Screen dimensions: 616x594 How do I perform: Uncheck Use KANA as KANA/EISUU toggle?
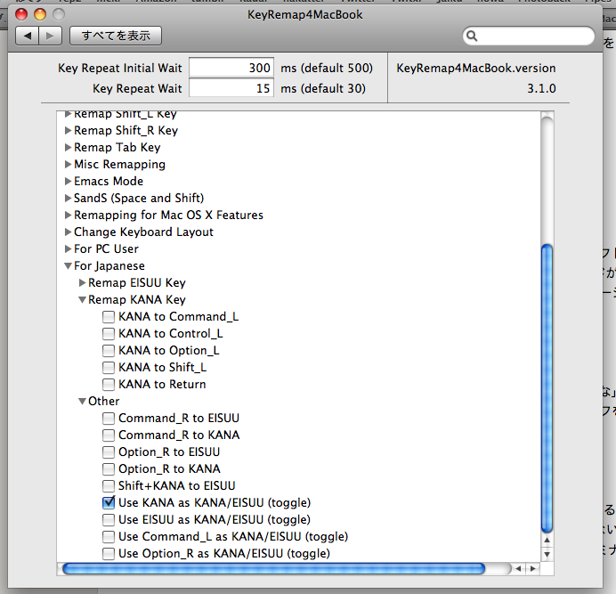(x=109, y=503)
